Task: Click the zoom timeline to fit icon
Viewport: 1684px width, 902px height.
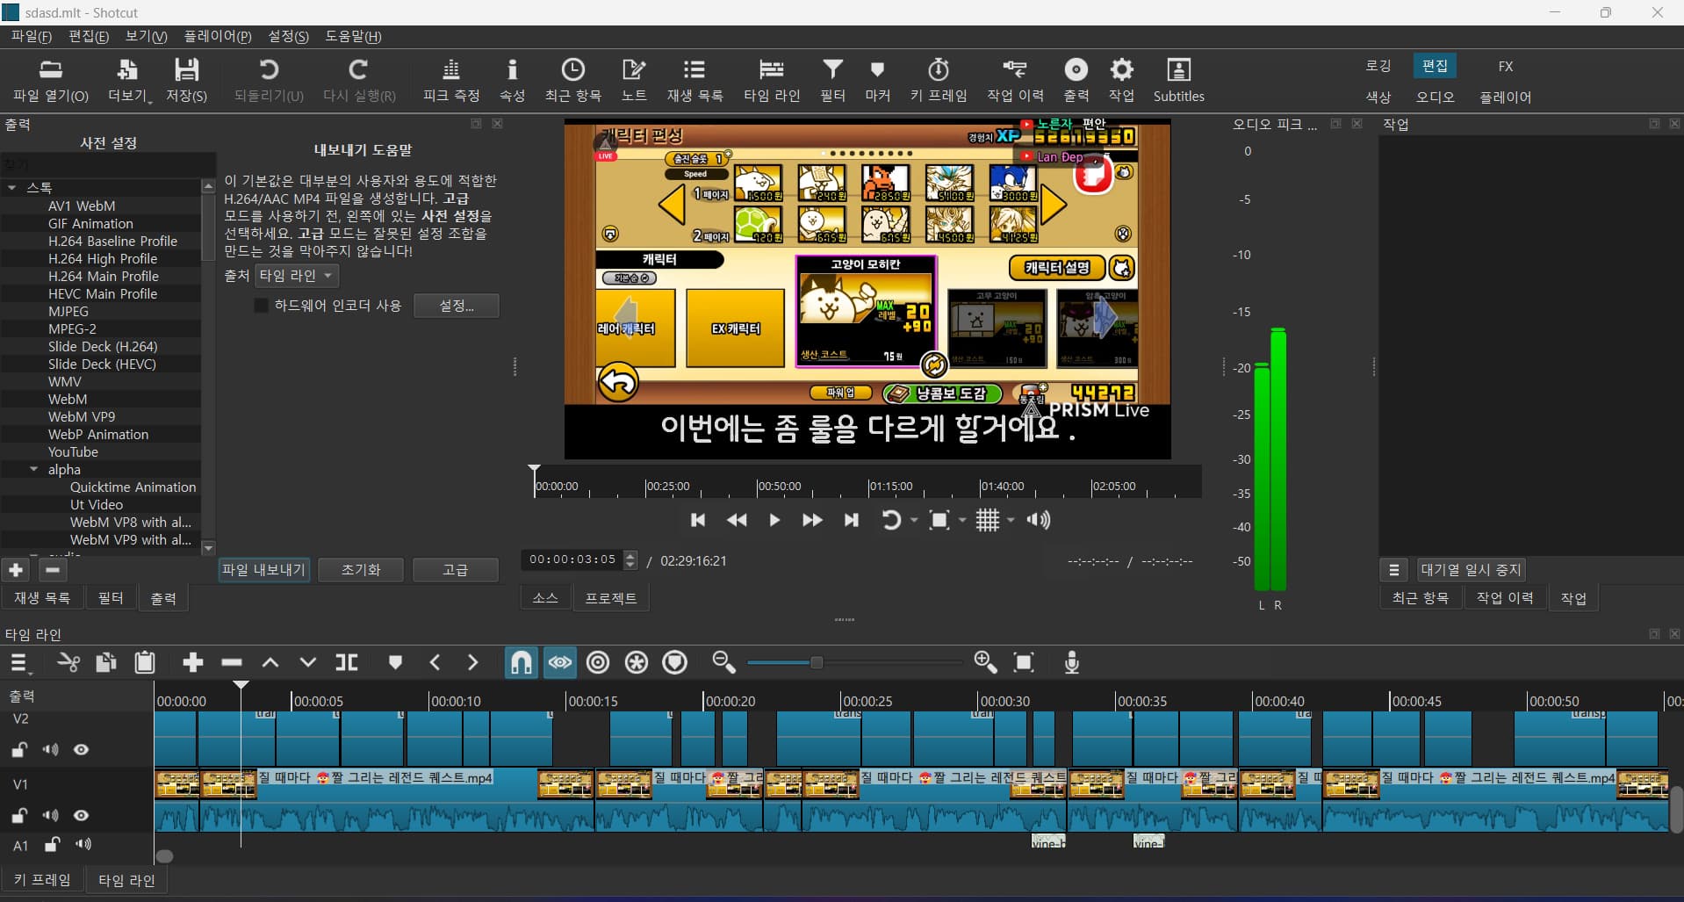Action: 1024,663
